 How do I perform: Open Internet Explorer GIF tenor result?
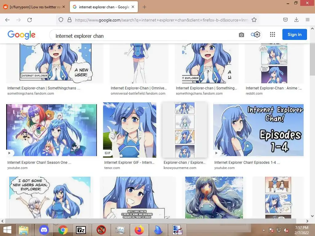[x=129, y=163]
